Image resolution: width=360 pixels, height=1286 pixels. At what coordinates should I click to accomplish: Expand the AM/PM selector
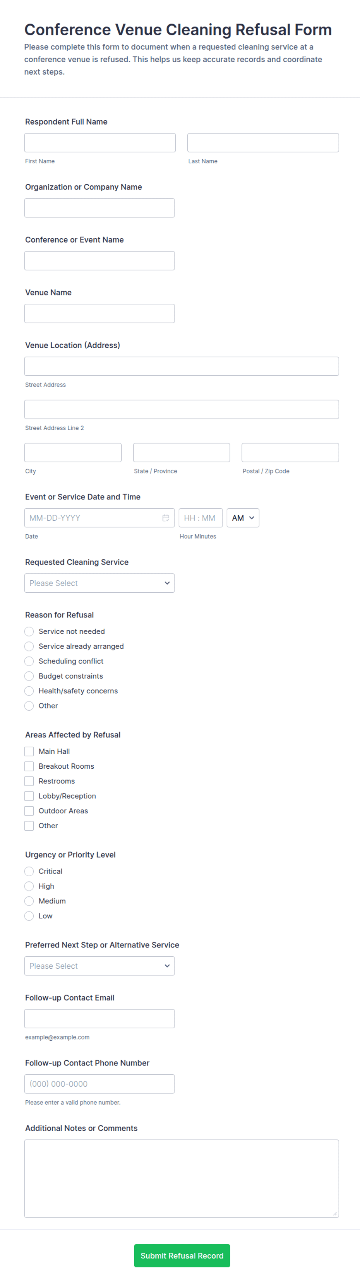click(243, 518)
